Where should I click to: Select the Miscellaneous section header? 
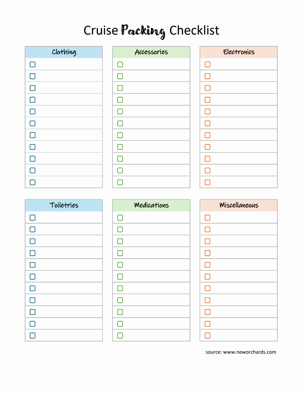point(239,205)
